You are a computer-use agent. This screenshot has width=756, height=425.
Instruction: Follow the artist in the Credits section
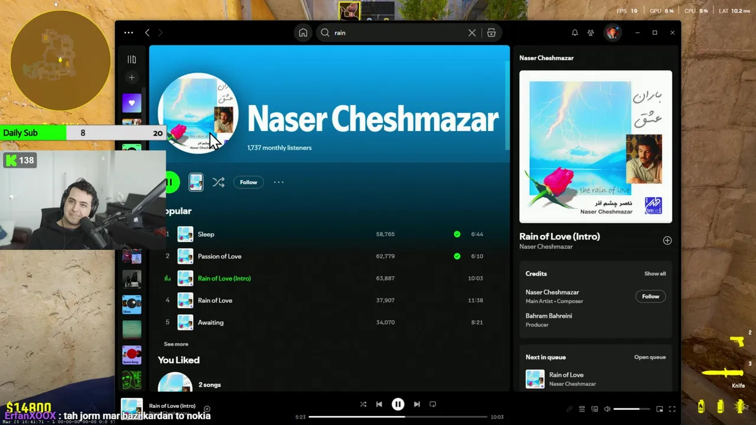coord(650,296)
